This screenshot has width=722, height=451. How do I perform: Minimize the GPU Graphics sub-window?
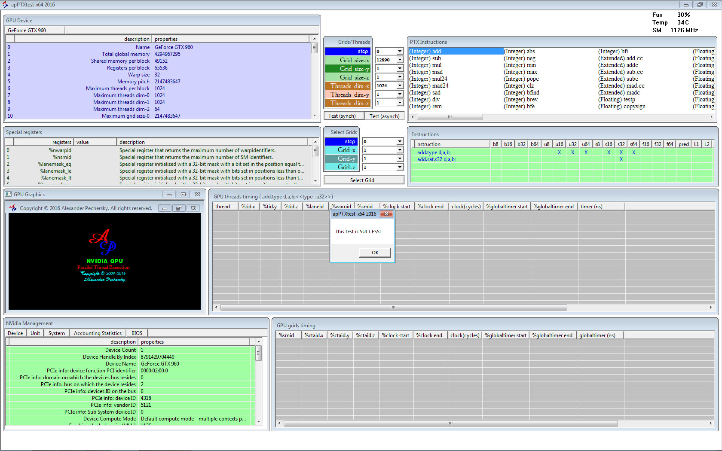tap(169, 195)
